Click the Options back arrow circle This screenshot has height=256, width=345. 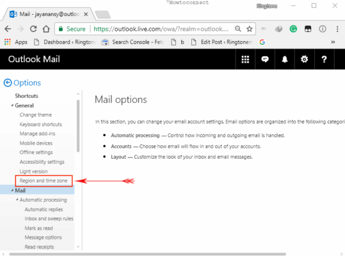pyautogui.click(x=8, y=83)
